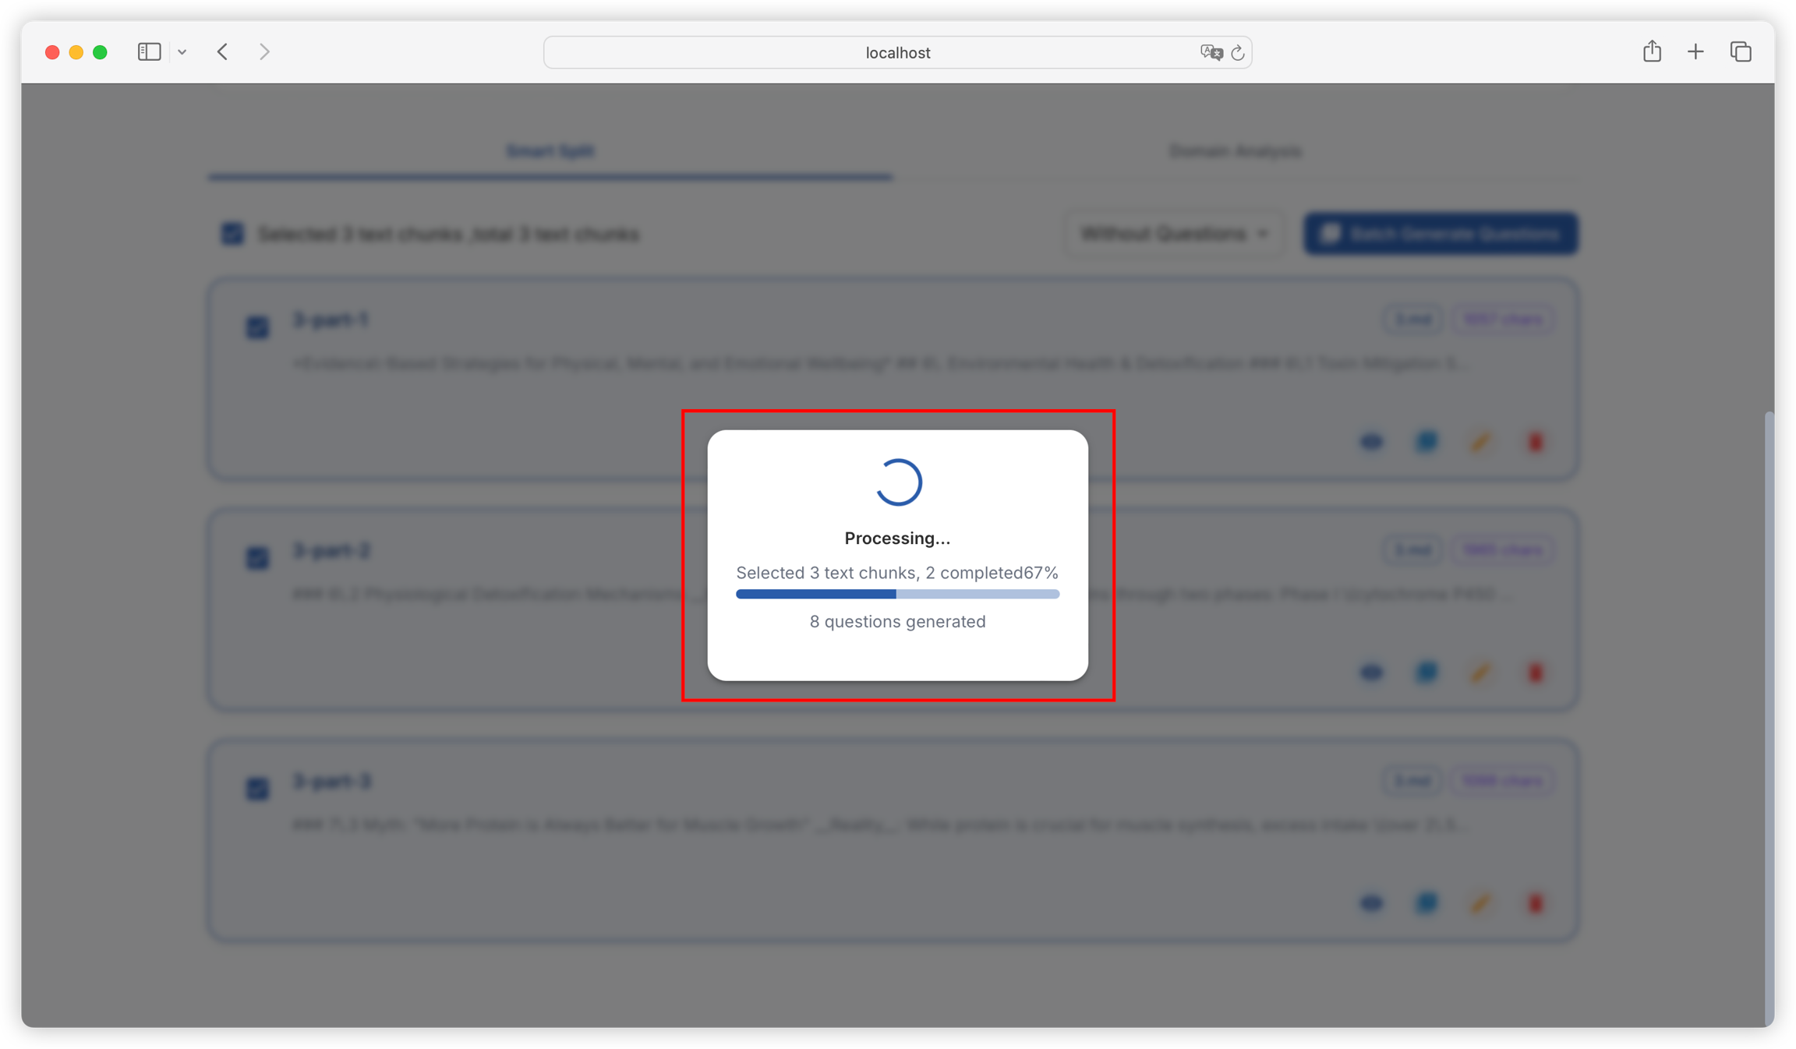Show Safari tab overview
Viewport: 1796px width, 1049px height.
1741,52
